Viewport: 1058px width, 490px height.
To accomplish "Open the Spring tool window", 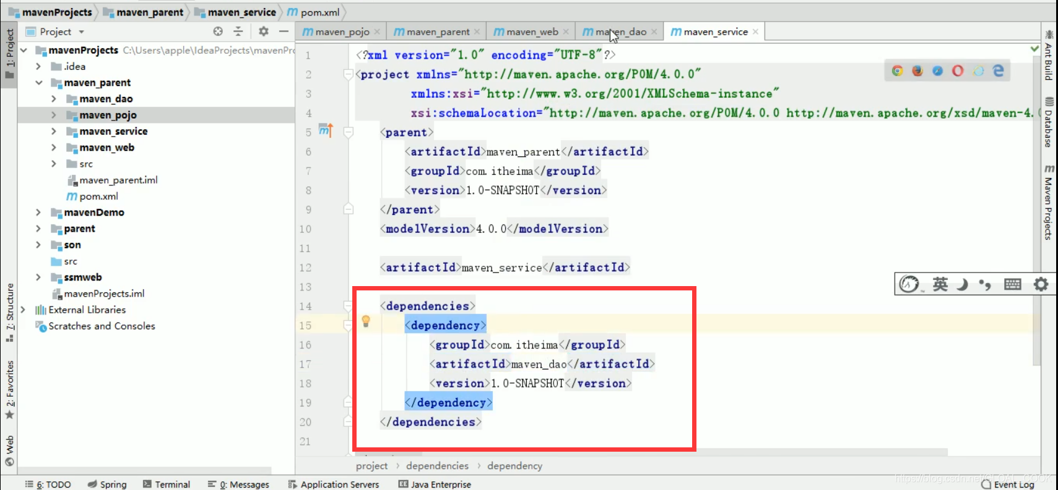I will pos(107,484).
